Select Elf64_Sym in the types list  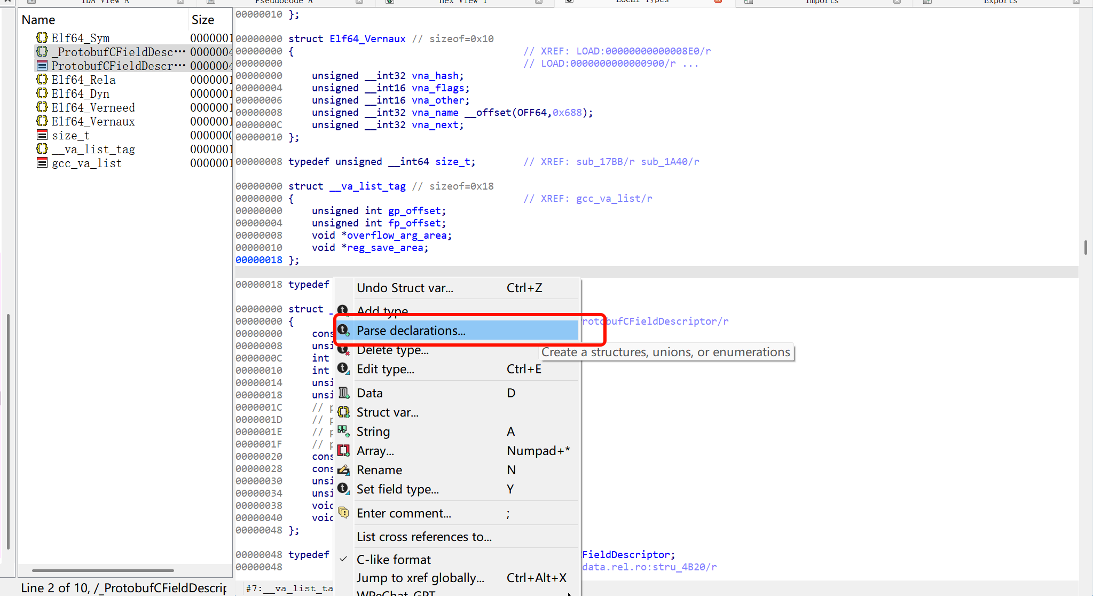(x=80, y=38)
